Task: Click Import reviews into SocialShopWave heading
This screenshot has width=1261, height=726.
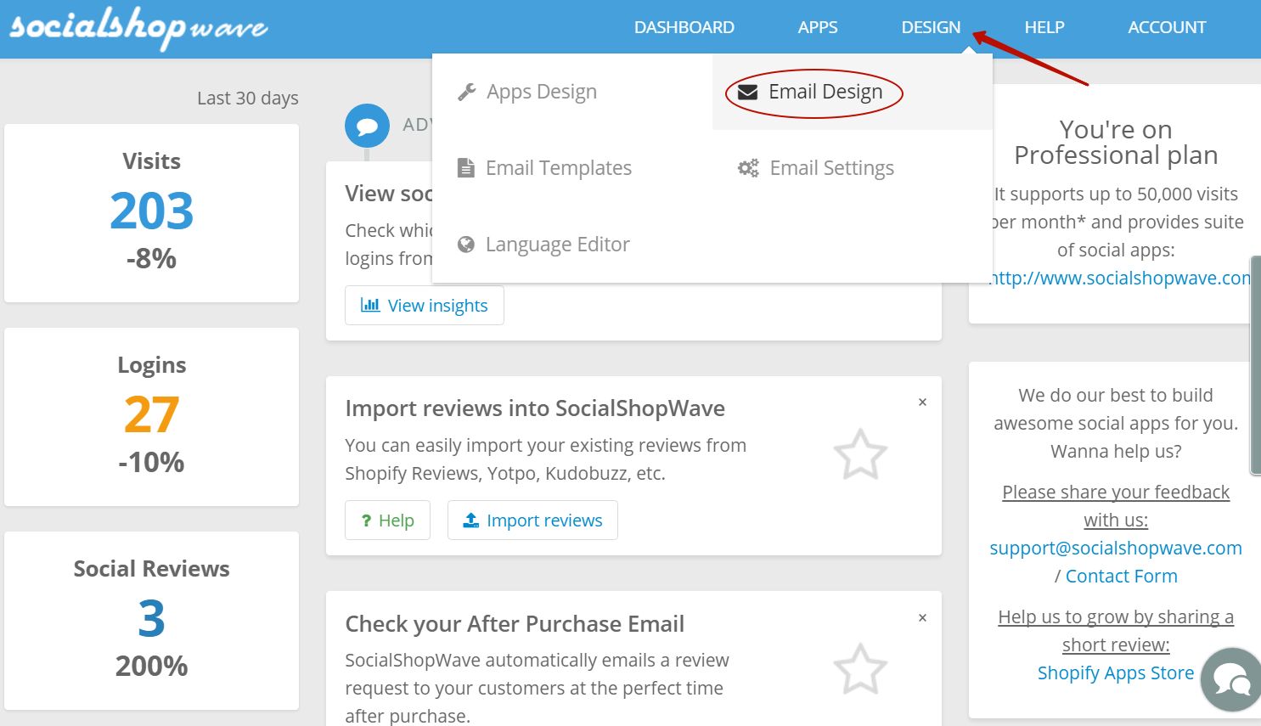Action: coord(535,408)
